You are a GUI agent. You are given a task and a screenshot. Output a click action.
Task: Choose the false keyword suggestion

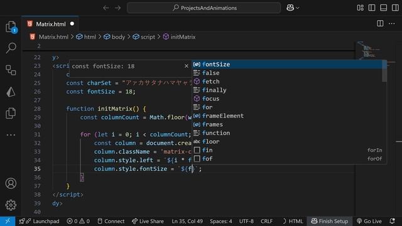(287, 73)
